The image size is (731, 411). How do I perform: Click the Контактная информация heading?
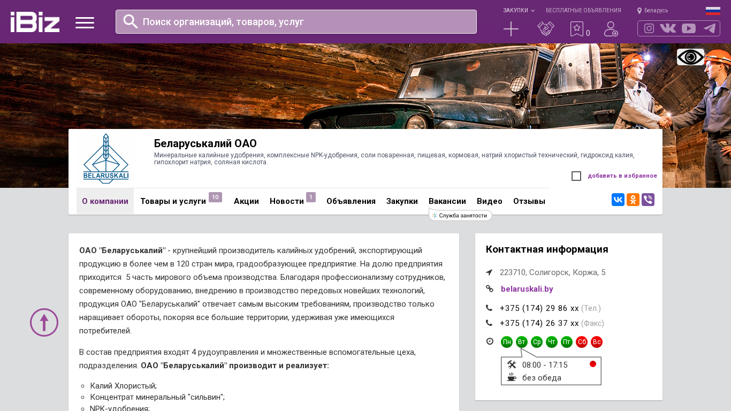[547, 249]
